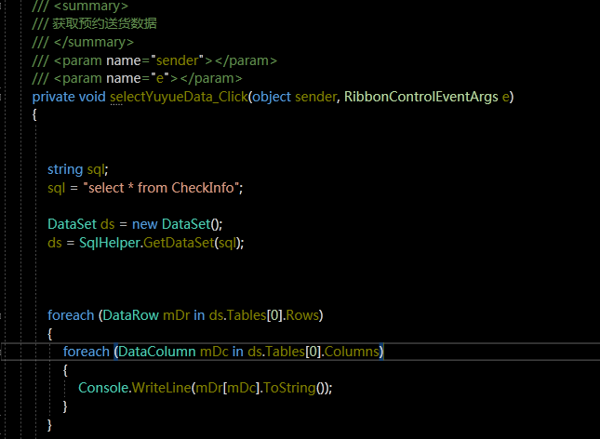This screenshot has height=439, width=600.
Task: Click the string literal "select * from CheckInfo"
Action: click(x=162, y=188)
